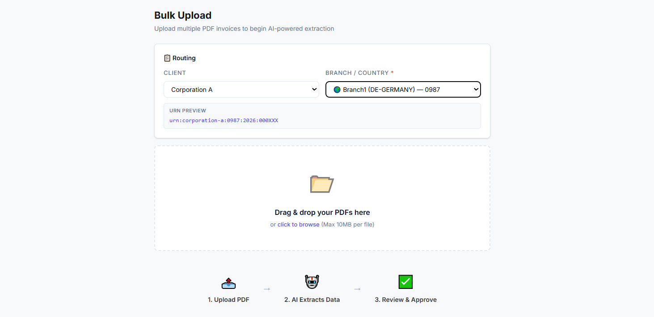Click the '1. Upload PDF' step label

coord(228,300)
